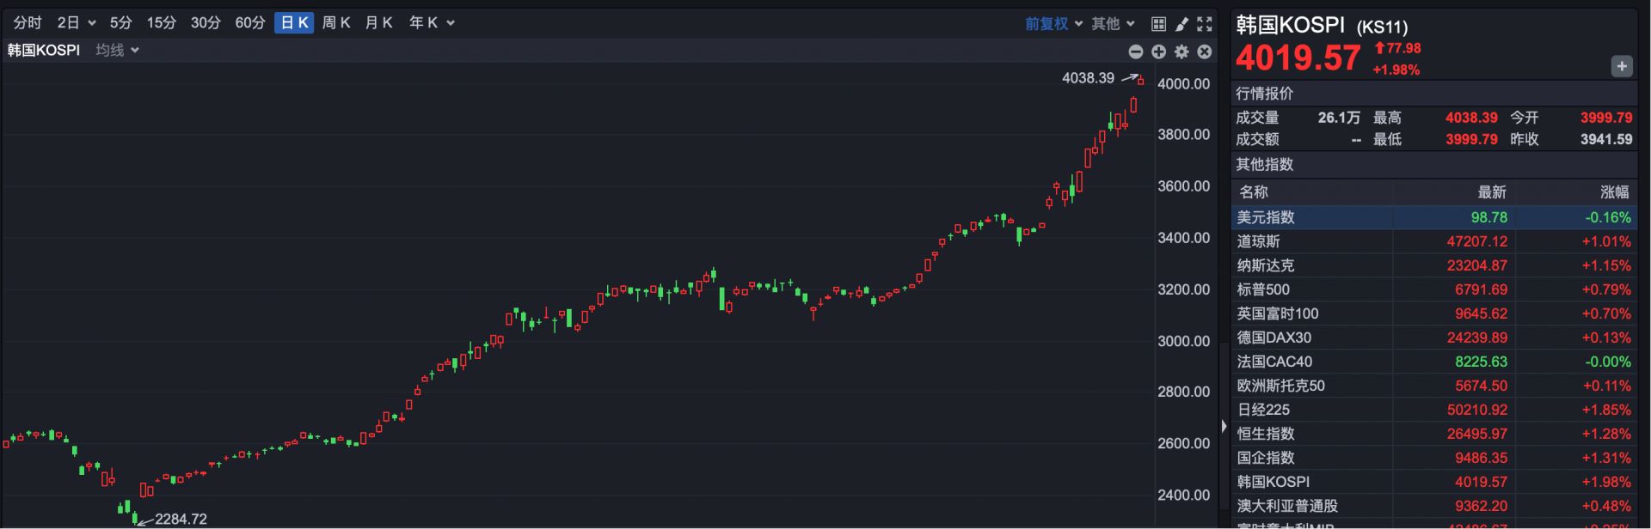The height and width of the screenshot is (529, 1651).
Task: Select the 60分 timeframe tab
Action: pyautogui.click(x=249, y=23)
